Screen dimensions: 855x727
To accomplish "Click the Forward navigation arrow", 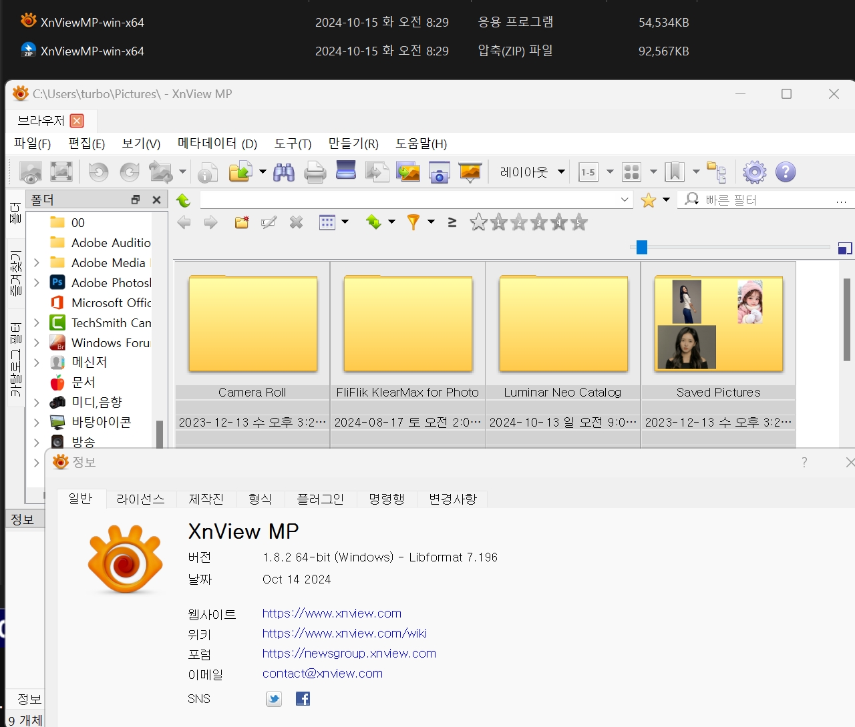I will 210,222.
